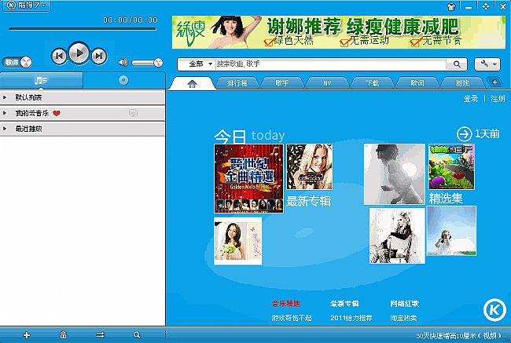The height and width of the screenshot is (343, 511).
Task: Seek within the playback progress bar
Action: [x=83, y=29]
